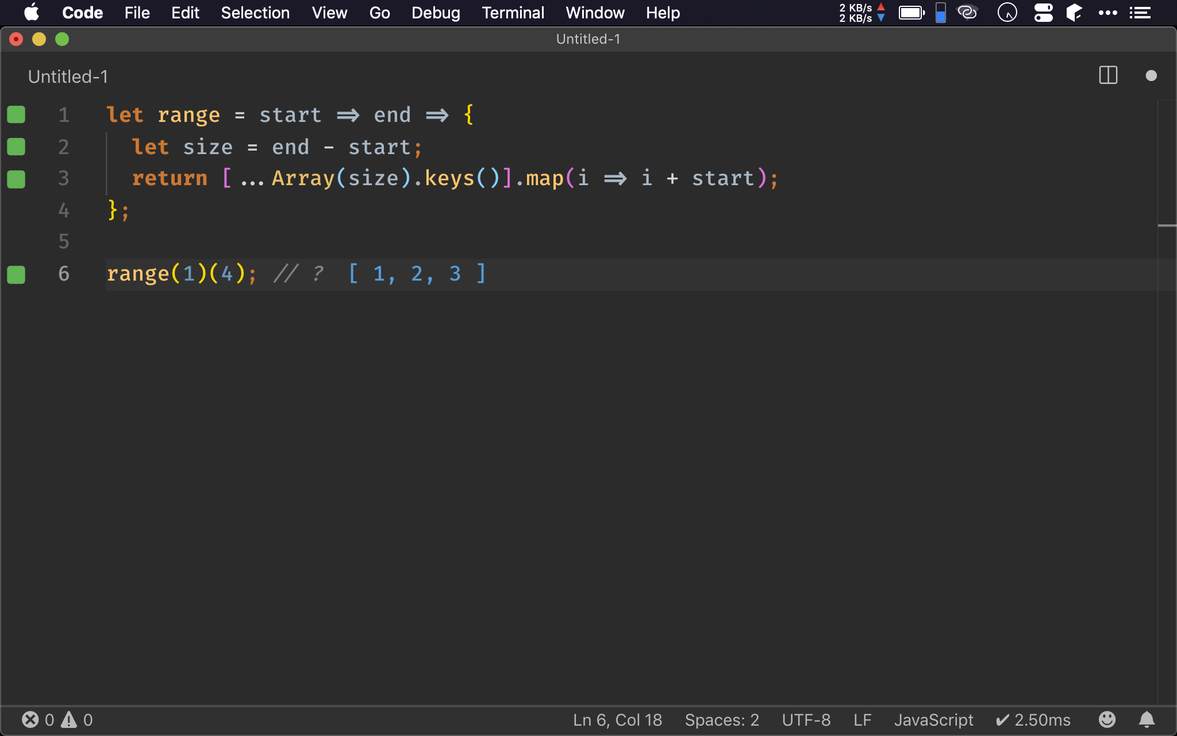Select the Untitled-1 editor tab

[x=68, y=76]
